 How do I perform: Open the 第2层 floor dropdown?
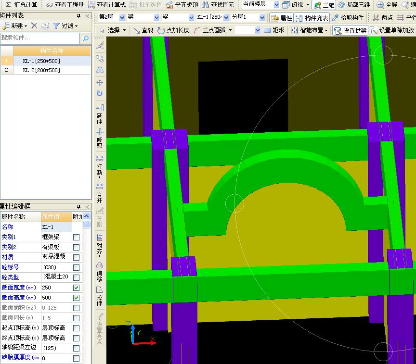click(122, 17)
